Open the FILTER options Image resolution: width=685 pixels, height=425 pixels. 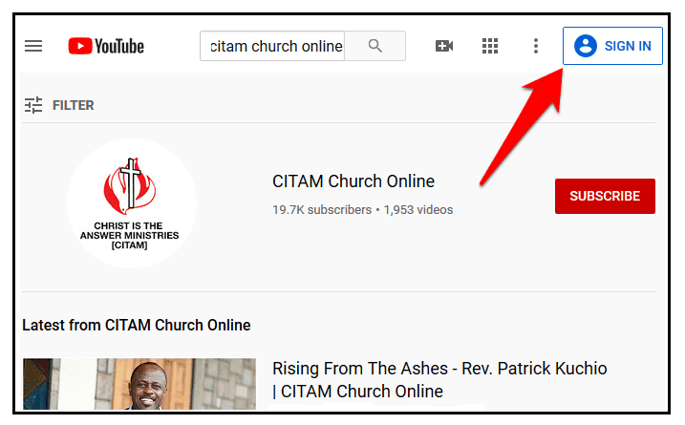[x=59, y=105]
